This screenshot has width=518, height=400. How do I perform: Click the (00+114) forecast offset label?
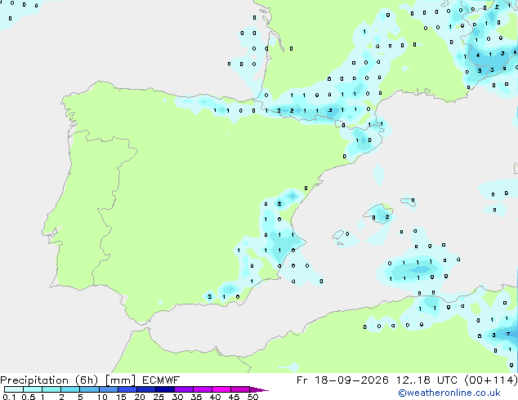(491, 380)
